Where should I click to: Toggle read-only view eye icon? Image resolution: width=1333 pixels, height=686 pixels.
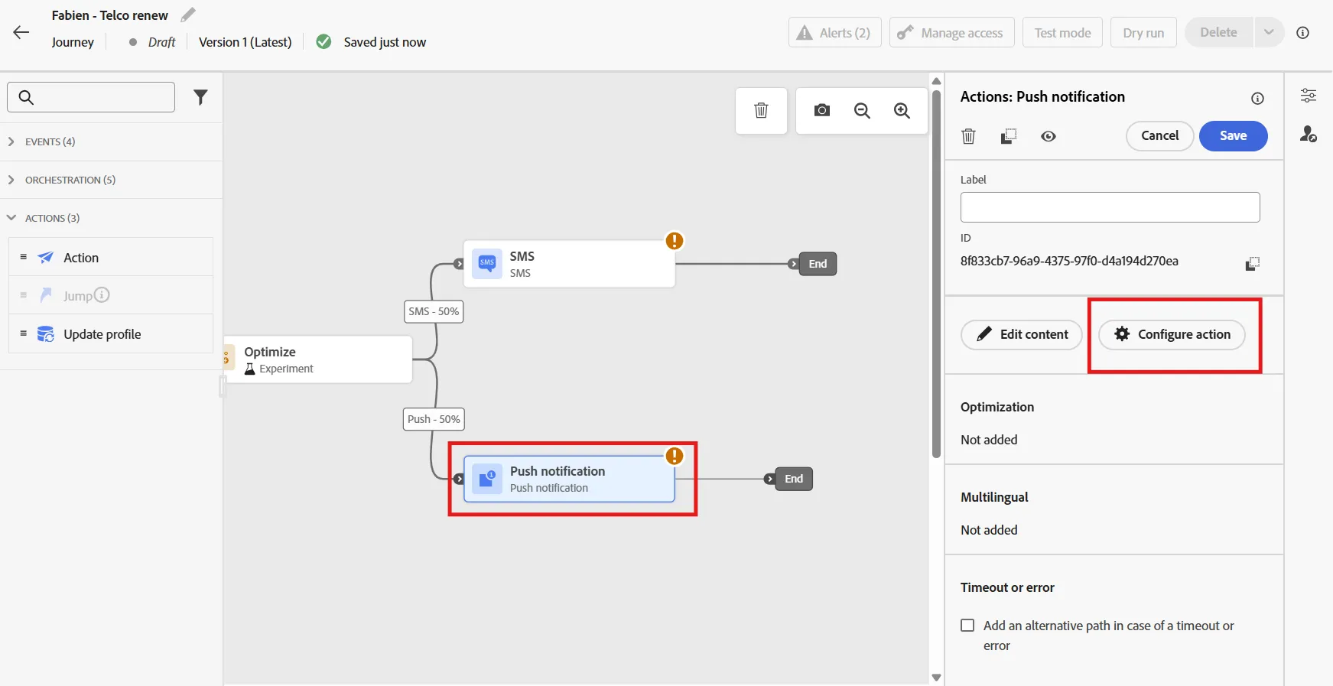(x=1049, y=136)
